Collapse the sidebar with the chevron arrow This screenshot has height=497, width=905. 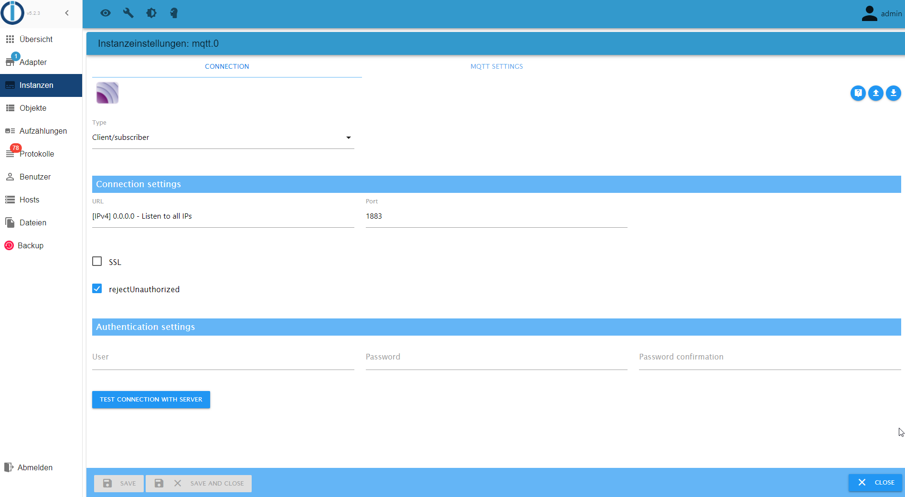(67, 13)
